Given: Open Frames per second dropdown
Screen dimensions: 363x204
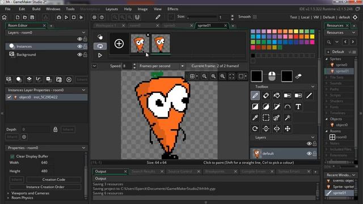Looking at the screenshot, I should coord(183,66).
